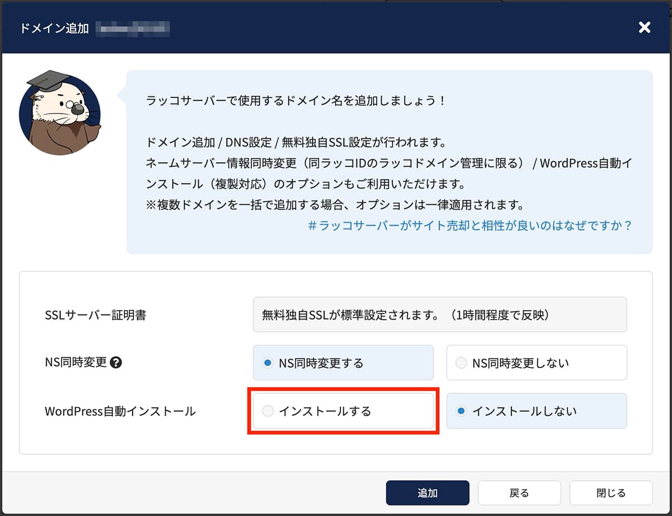The height and width of the screenshot is (516, 672).
Task: Select NS同時変更する radio option
Action: (343, 363)
